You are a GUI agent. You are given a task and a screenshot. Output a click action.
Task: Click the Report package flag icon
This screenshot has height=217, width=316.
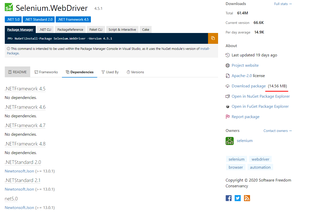click(x=228, y=117)
